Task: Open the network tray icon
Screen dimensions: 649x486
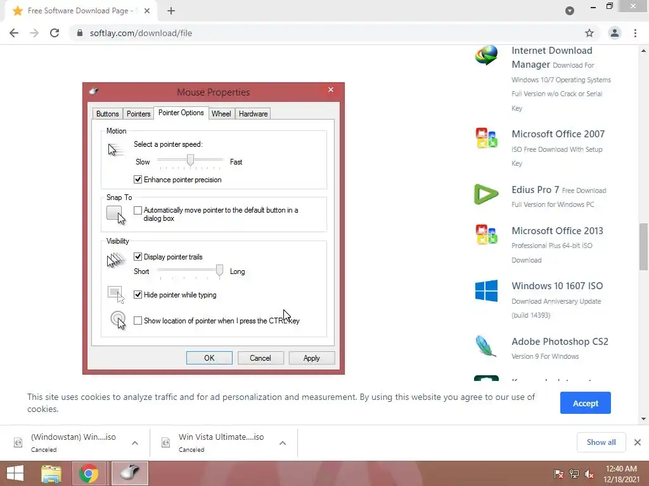Action: coord(574,473)
